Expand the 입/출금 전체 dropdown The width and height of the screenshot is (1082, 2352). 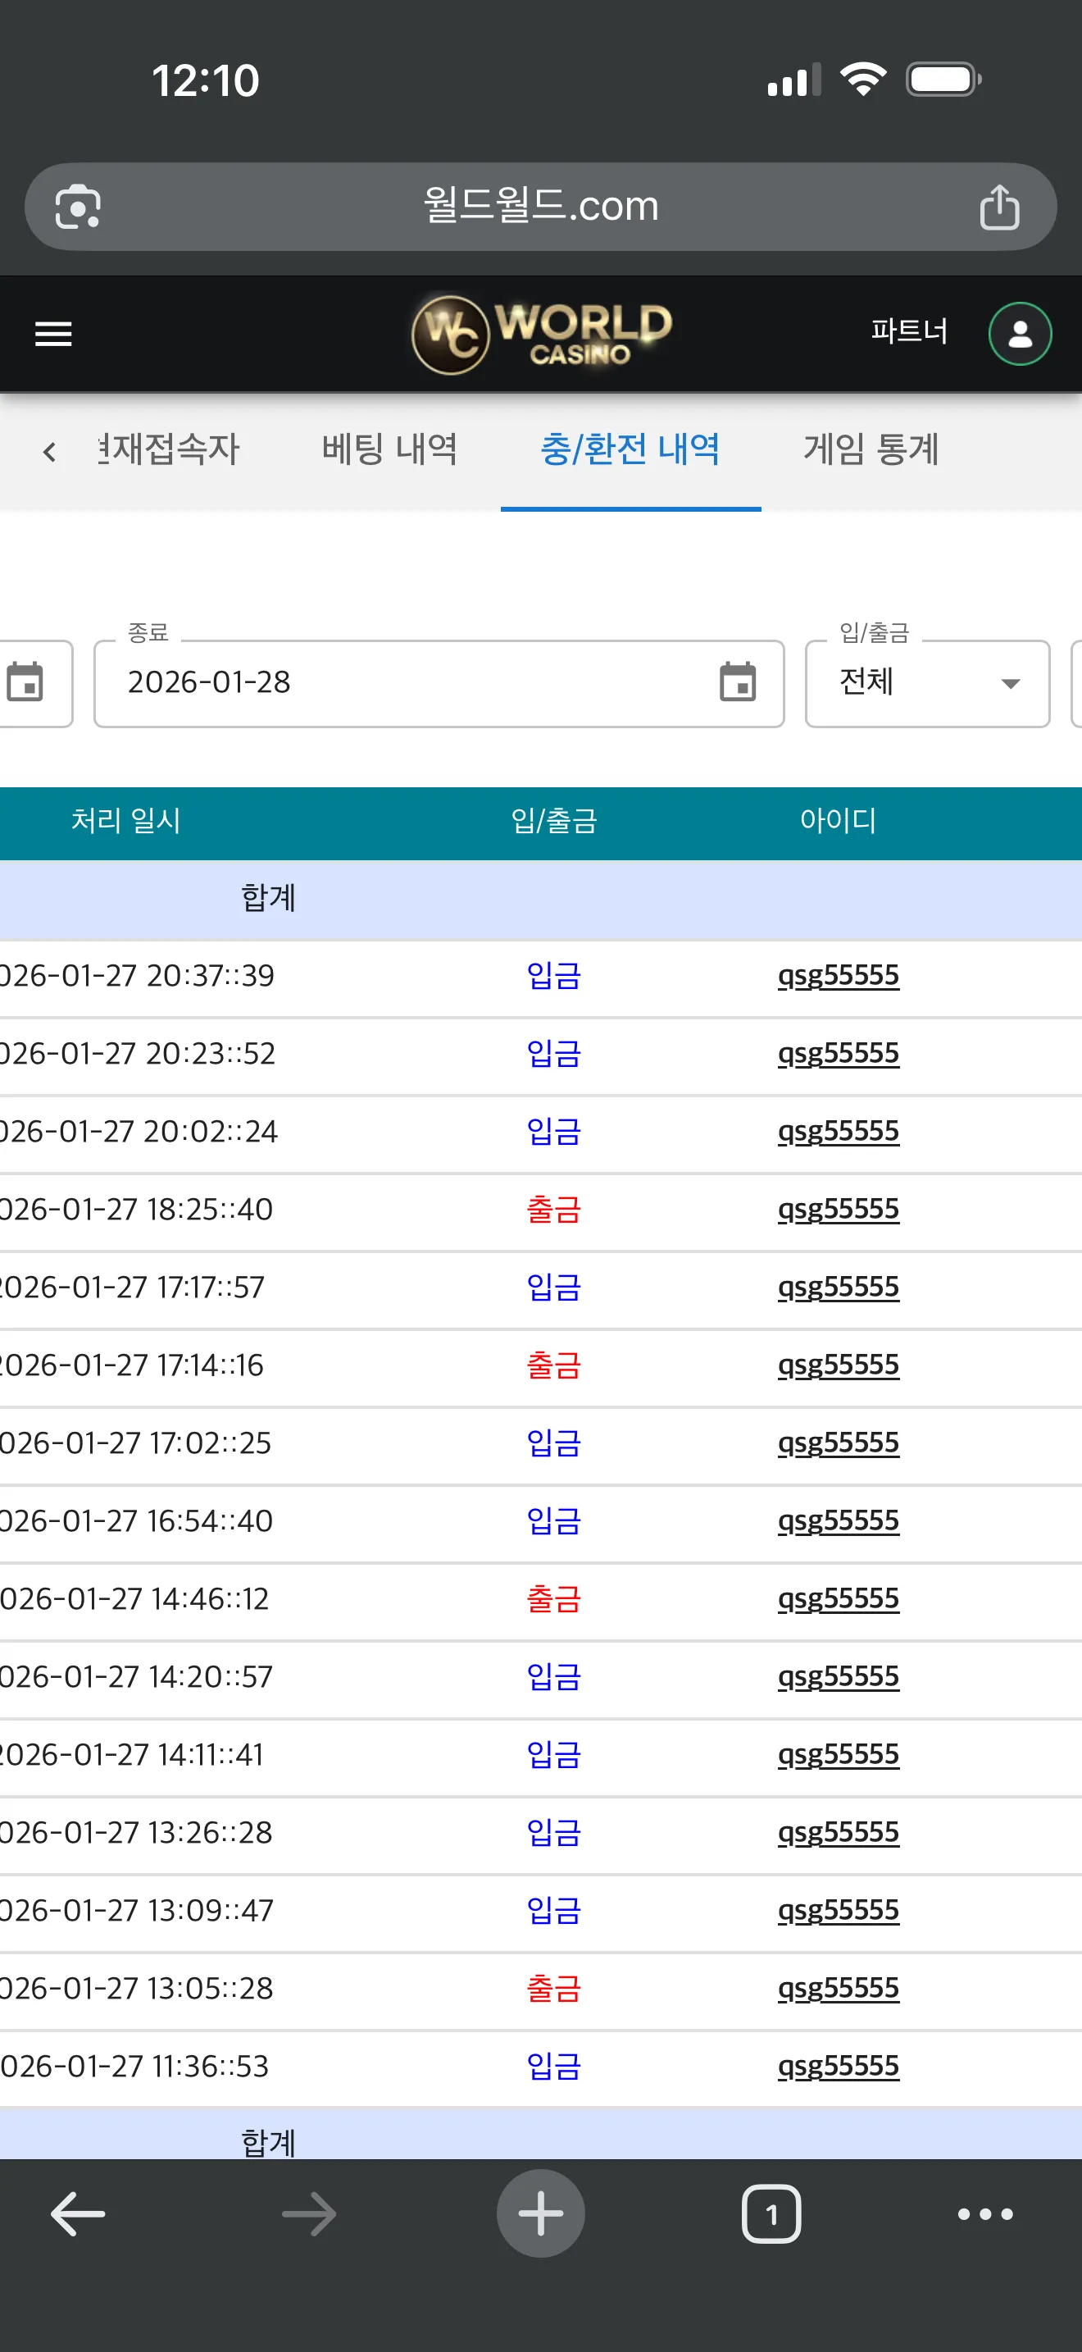click(x=928, y=684)
